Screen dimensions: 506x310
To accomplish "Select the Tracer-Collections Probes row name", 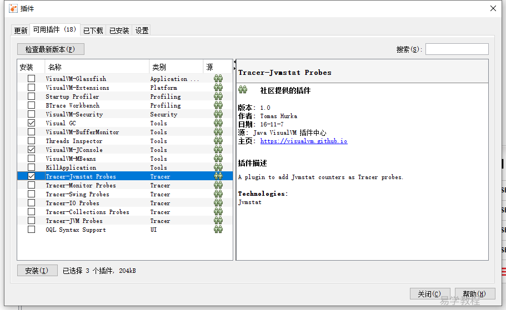I will [87, 212].
